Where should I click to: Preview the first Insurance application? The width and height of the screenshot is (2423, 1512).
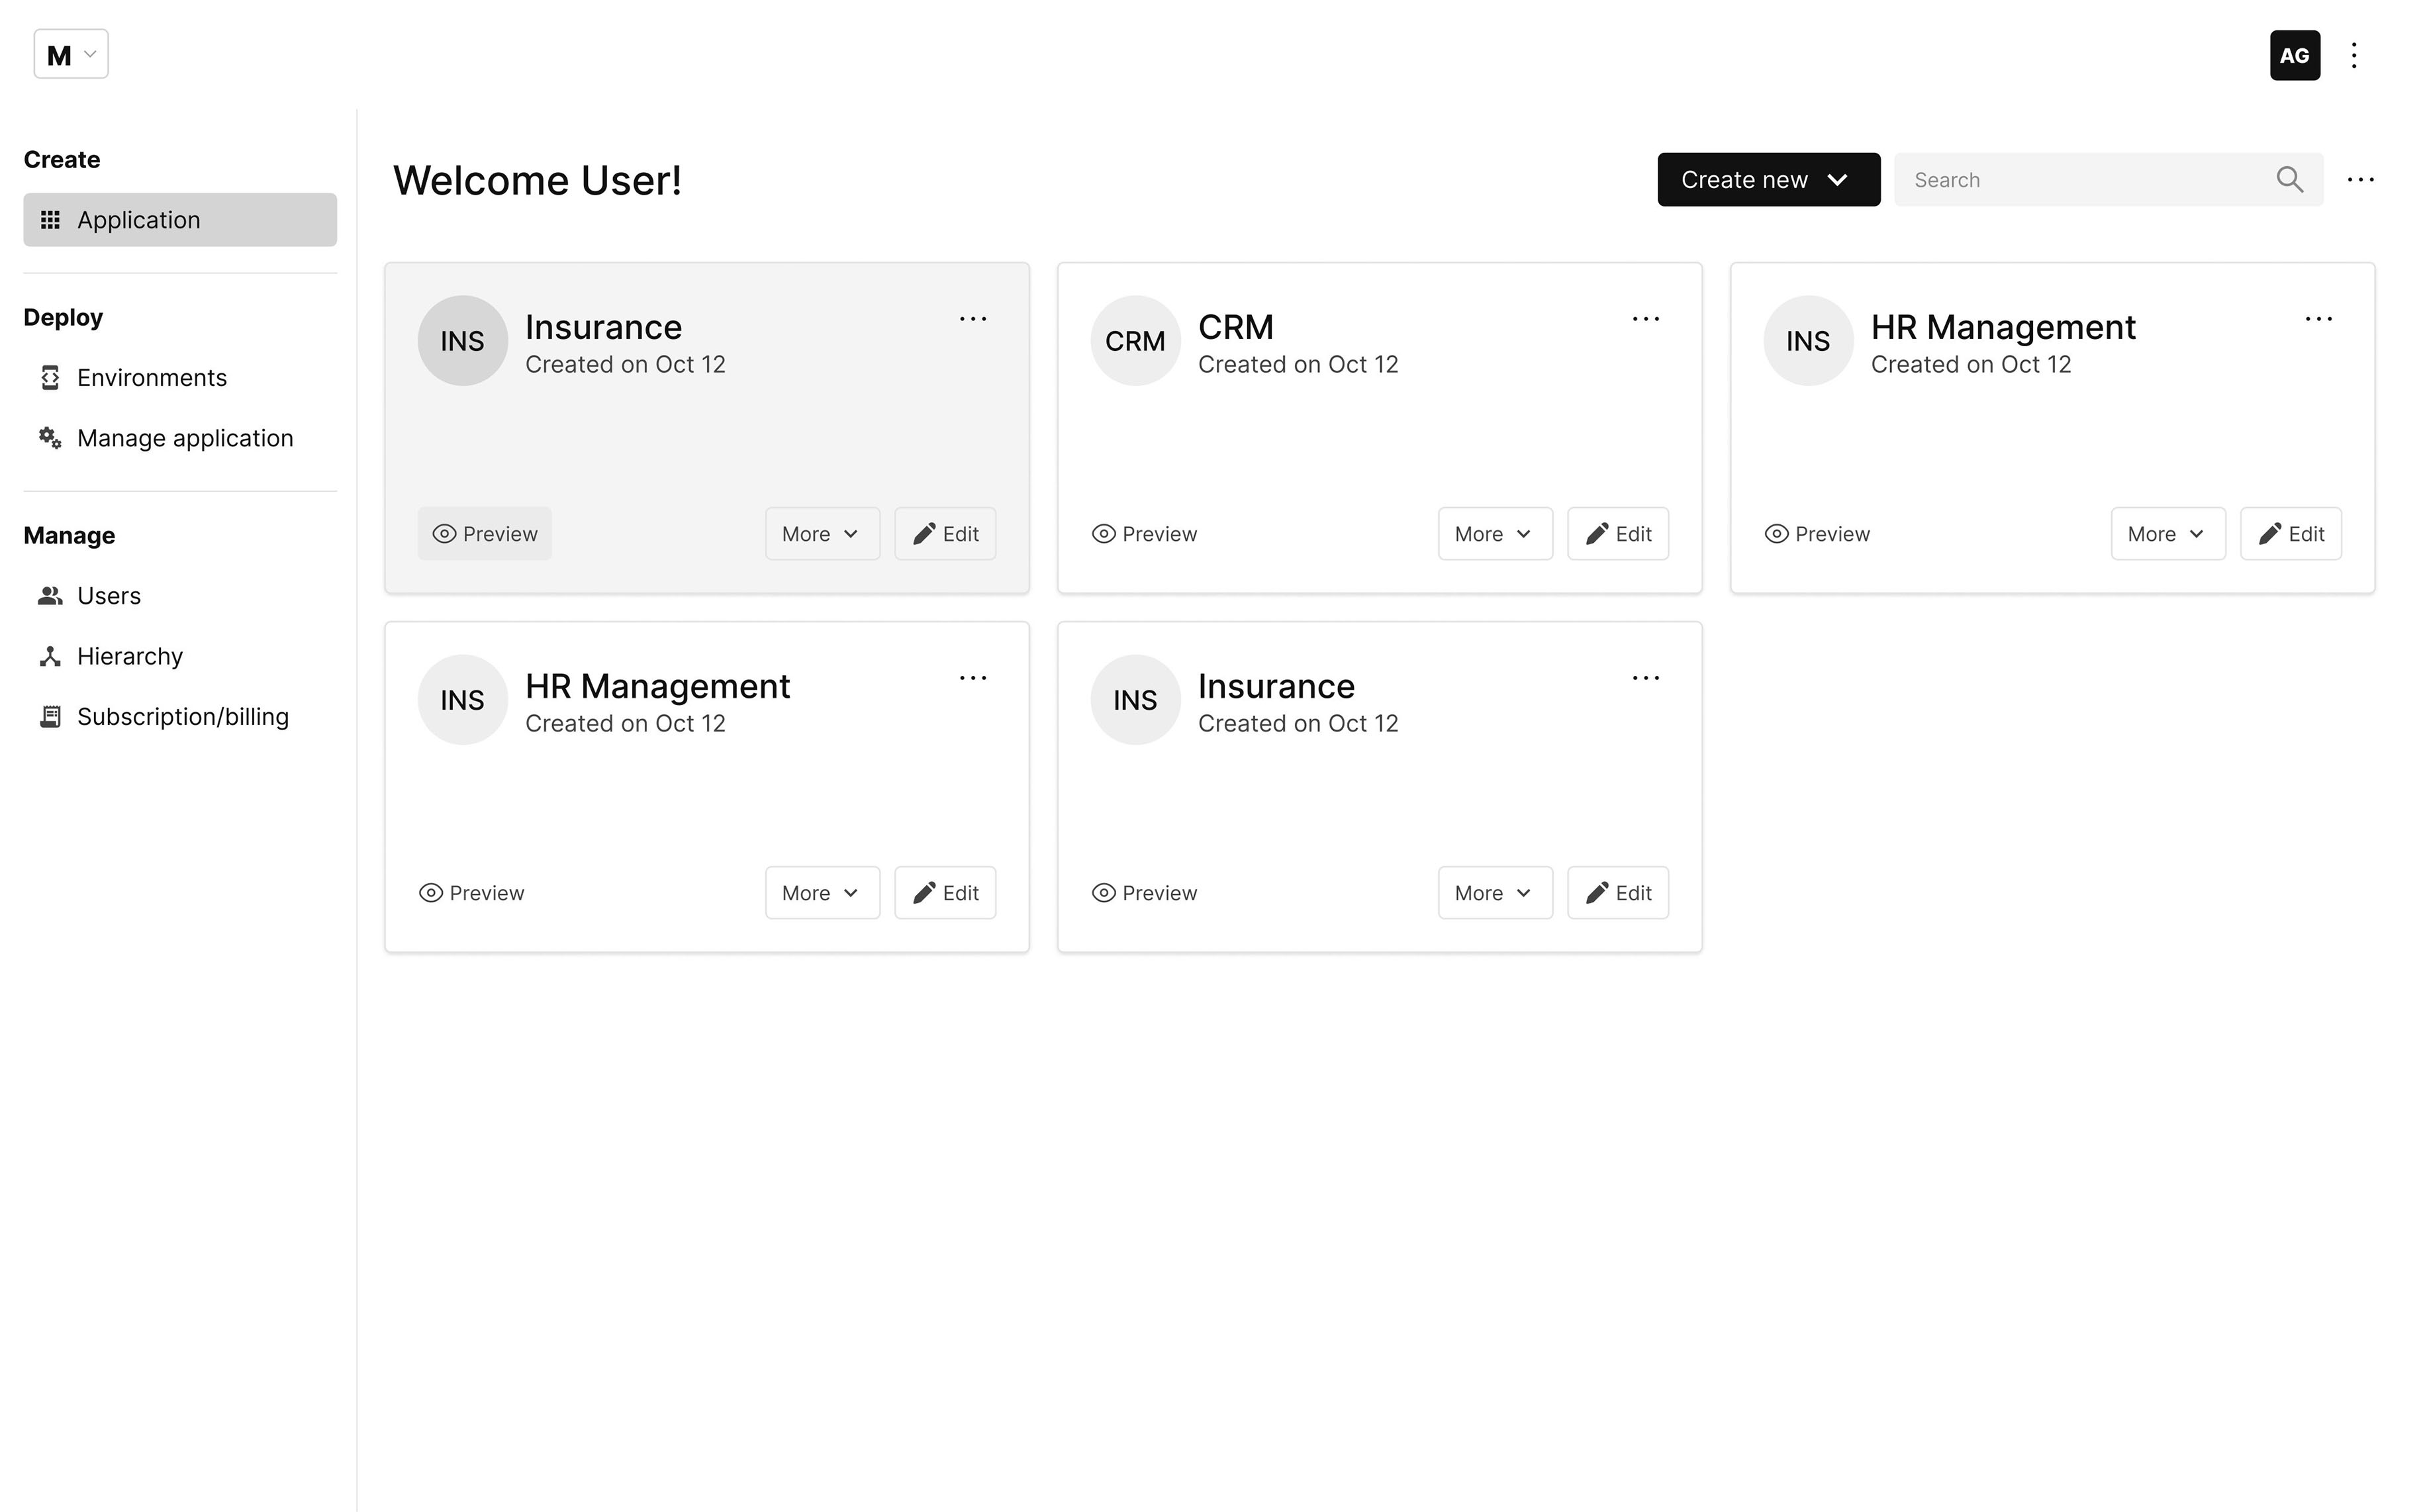coord(484,533)
